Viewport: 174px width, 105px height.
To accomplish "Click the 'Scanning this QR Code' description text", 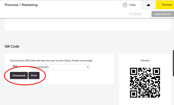I will click(51, 60).
